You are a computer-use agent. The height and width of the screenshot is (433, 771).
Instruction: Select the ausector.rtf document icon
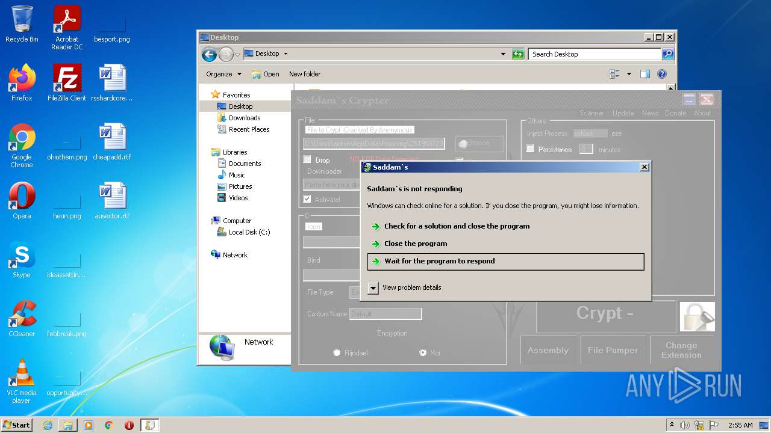(112, 201)
